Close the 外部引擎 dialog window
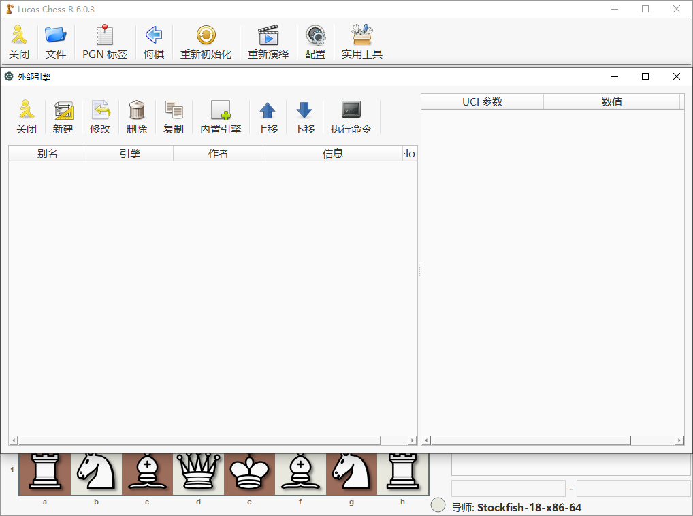Viewport: 693px width, 516px height. [676, 76]
